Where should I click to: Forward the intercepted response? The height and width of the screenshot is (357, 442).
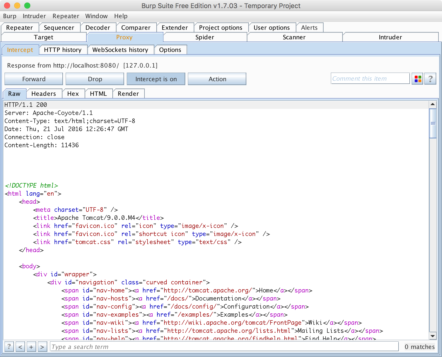tap(34, 79)
